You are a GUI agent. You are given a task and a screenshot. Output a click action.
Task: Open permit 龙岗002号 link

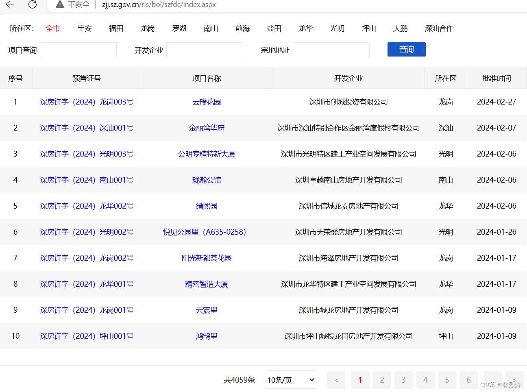click(87, 258)
